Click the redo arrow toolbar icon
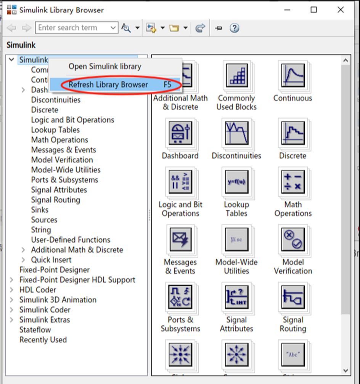 200,28
